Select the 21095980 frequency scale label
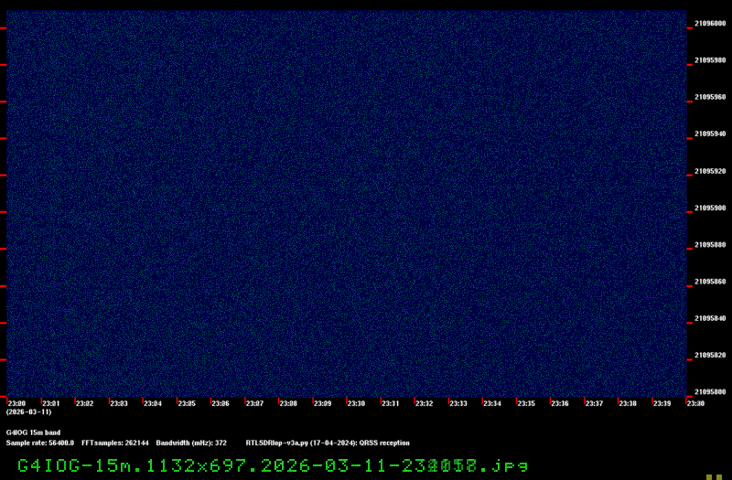The width and height of the screenshot is (732, 480). 710,60
